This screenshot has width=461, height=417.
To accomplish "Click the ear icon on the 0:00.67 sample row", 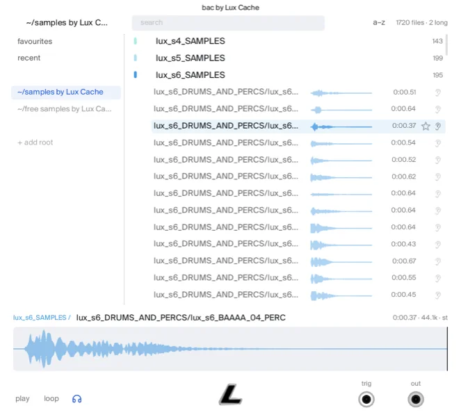I will click(438, 261).
